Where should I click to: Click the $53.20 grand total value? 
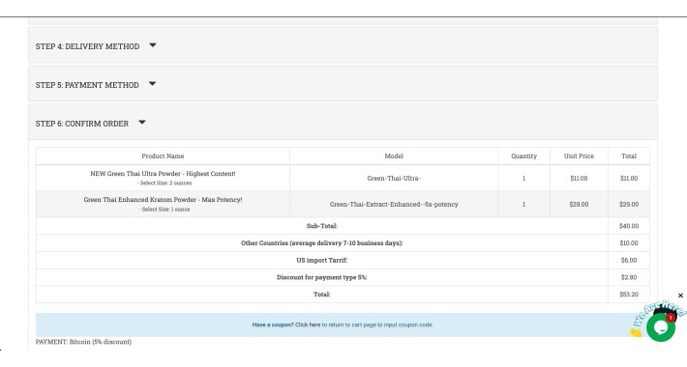coord(629,295)
